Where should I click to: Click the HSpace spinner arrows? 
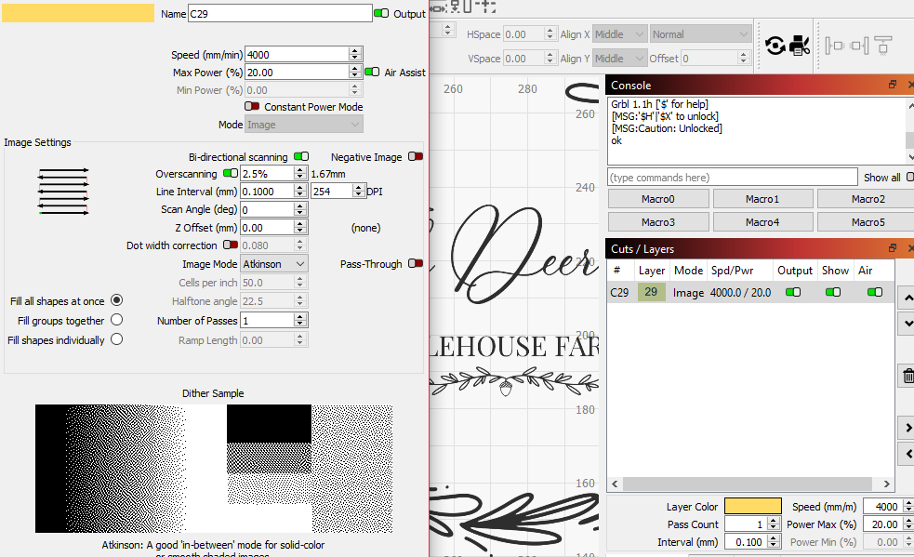tap(550, 34)
